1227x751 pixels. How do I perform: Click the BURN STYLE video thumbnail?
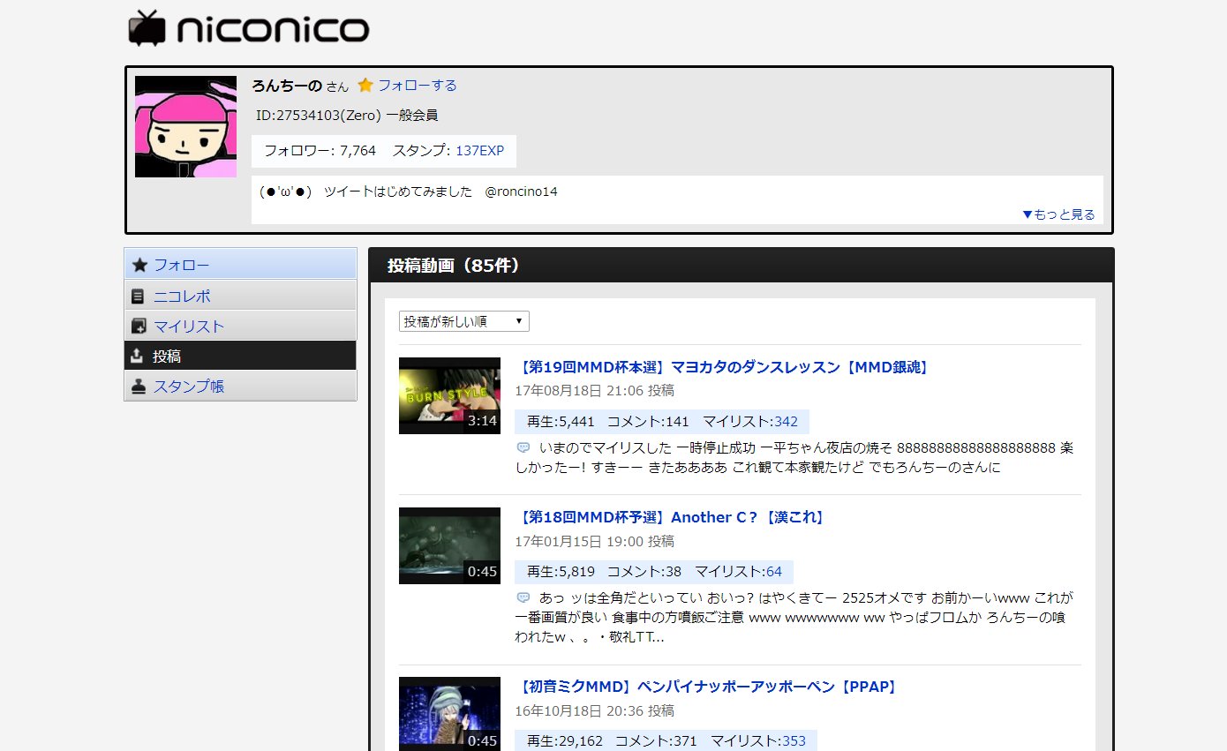pyautogui.click(x=449, y=395)
